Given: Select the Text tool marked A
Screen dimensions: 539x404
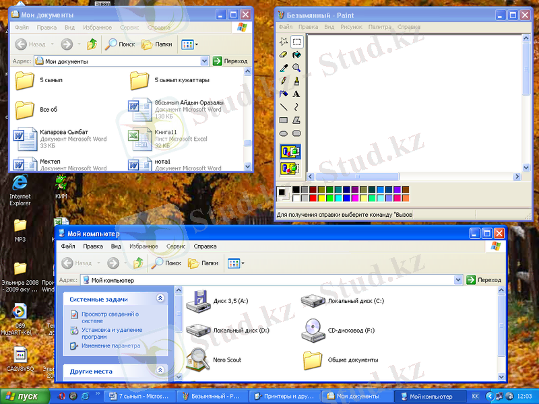Looking at the screenshot, I should (296, 94).
